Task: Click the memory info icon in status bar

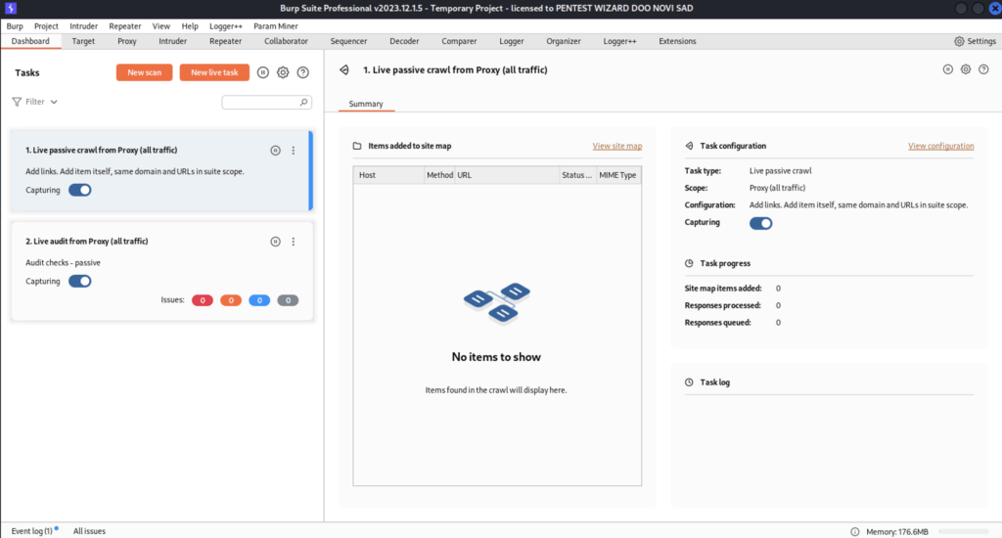Action: [x=855, y=531]
